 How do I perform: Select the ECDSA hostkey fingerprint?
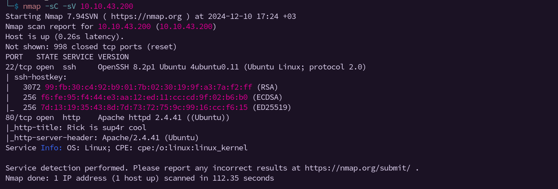tap(144, 97)
